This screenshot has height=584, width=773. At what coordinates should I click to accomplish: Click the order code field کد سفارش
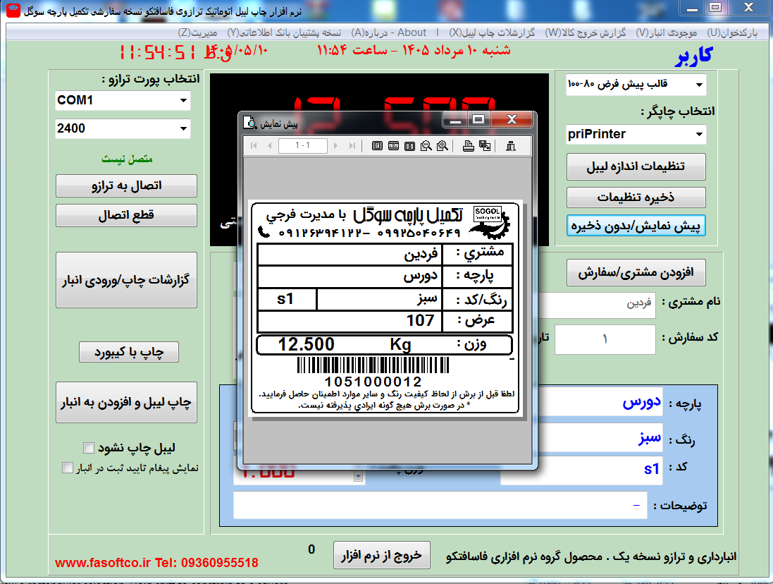coord(605,339)
